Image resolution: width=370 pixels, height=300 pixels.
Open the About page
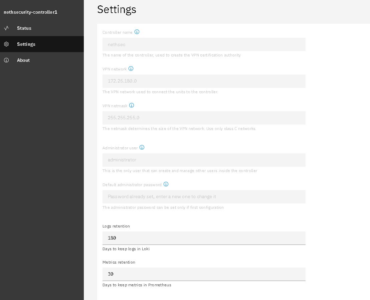(x=42, y=60)
